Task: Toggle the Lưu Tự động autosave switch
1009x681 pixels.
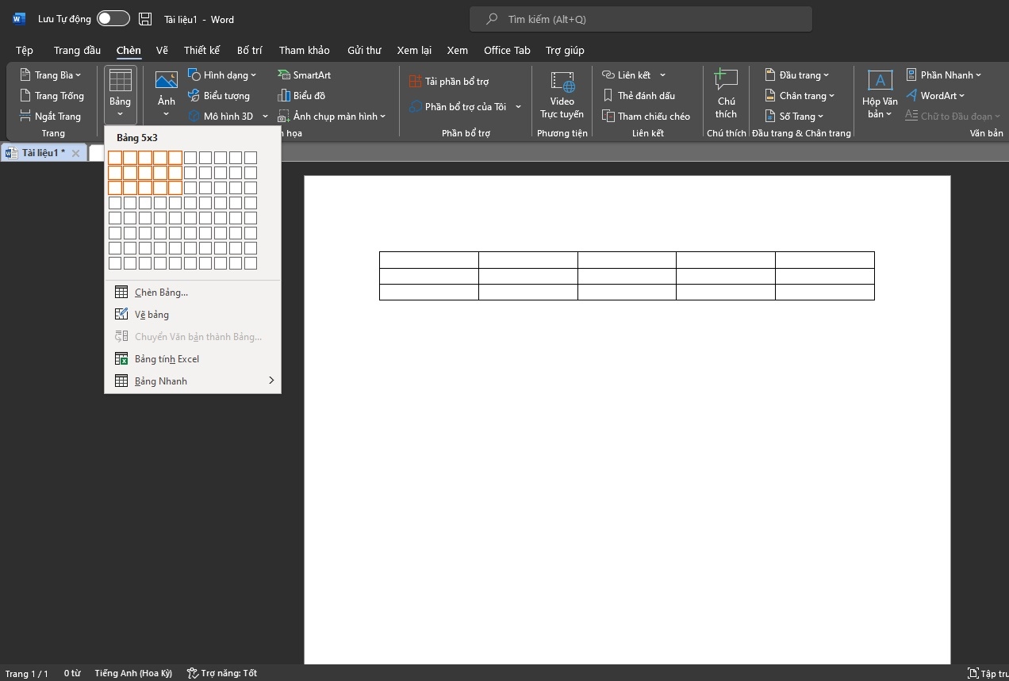Action: click(113, 19)
